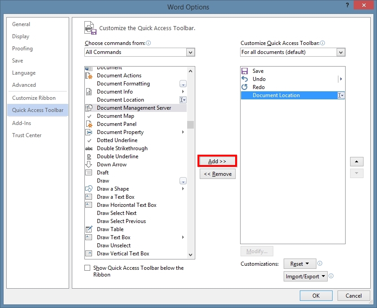Click the Save floppy disk icon

[x=245, y=71]
